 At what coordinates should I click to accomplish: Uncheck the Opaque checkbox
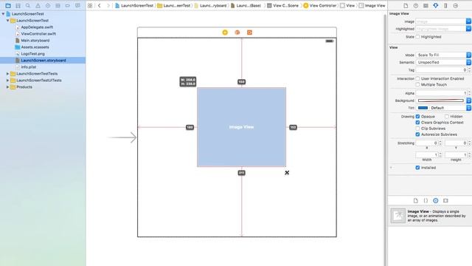click(417, 117)
